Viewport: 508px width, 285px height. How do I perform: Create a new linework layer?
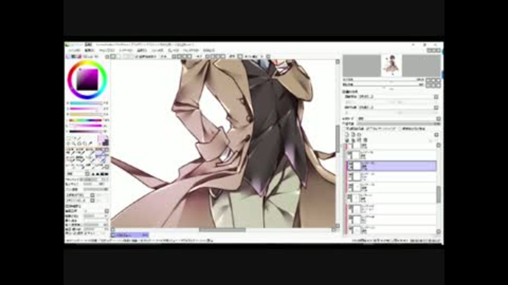[x=353, y=135]
